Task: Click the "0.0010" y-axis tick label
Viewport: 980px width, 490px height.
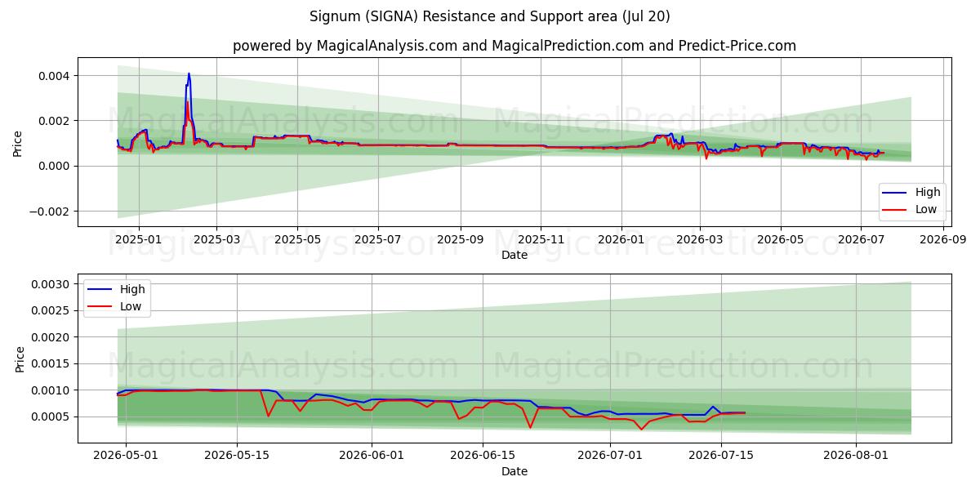Action: (x=52, y=390)
